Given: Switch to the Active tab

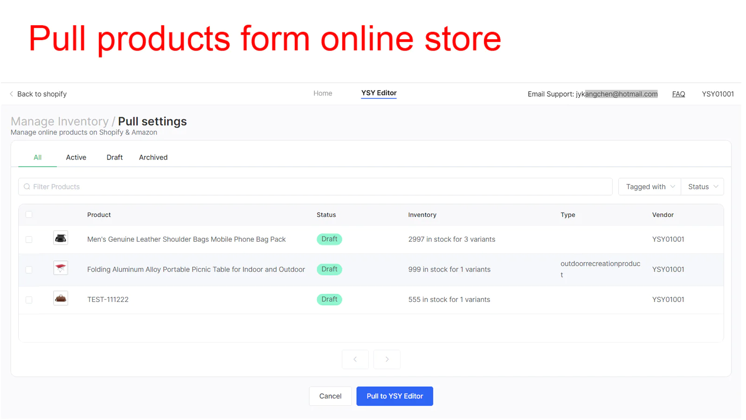Looking at the screenshot, I should coord(76,158).
